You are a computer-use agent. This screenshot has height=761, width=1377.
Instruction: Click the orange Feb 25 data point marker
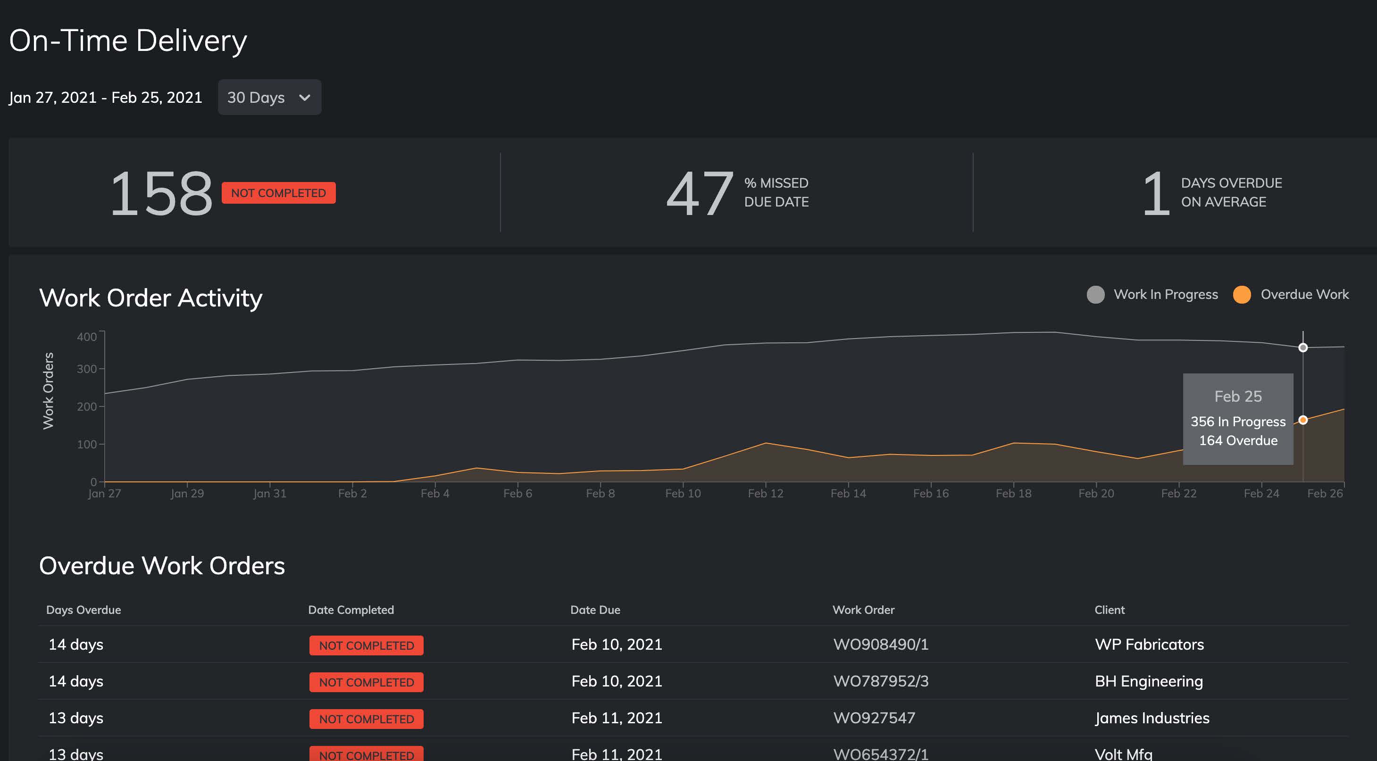(1303, 420)
